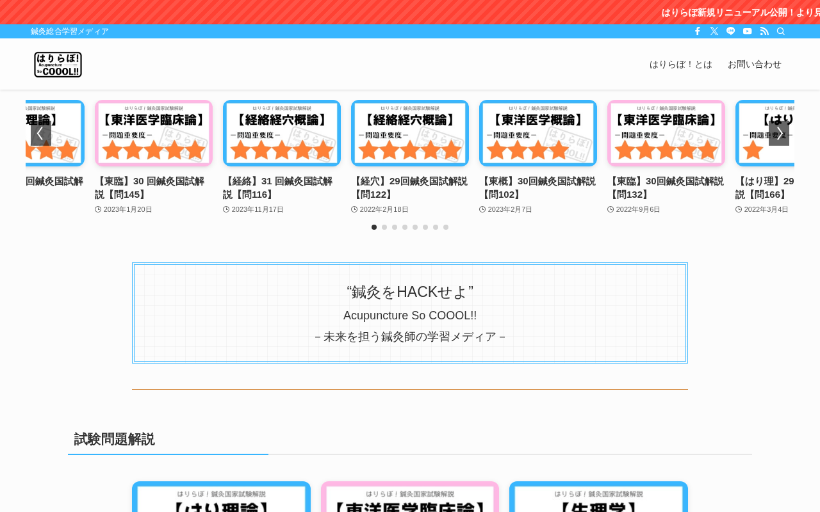Open 【経穴】29回鍼灸国試解説【問122】 article link

pyautogui.click(x=409, y=188)
